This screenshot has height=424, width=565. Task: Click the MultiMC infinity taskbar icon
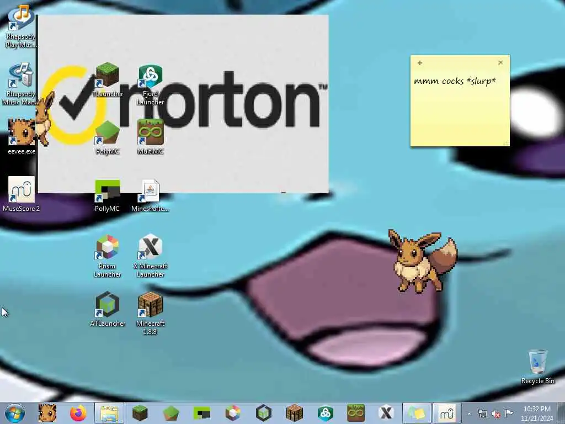(356, 413)
